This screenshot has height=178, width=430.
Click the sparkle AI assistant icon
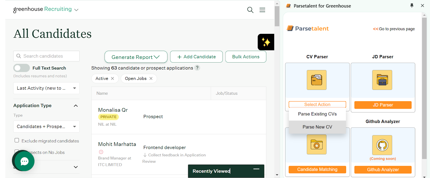(266, 42)
